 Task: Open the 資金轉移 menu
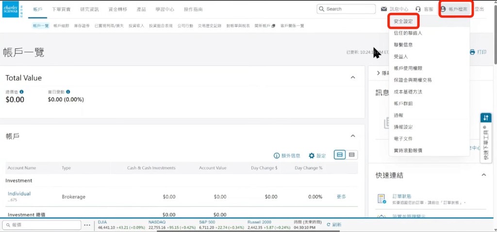coord(117,9)
